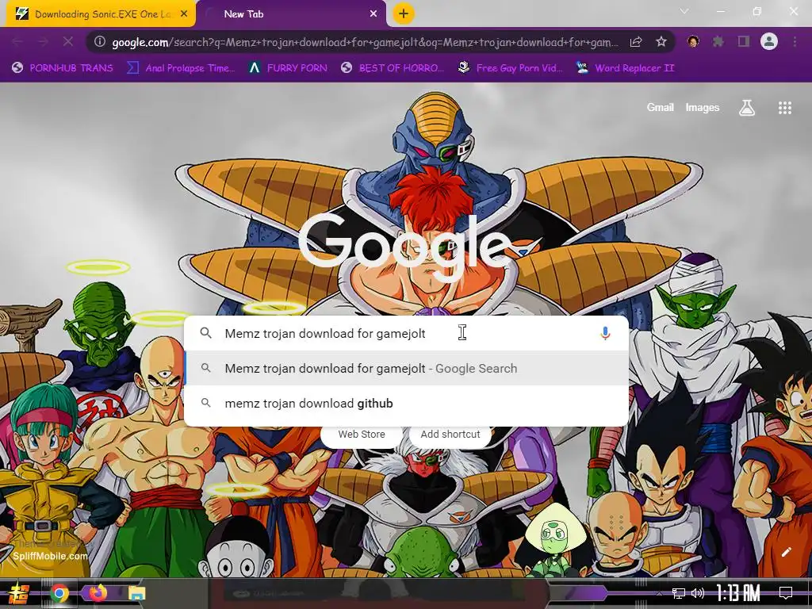Image resolution: width=812 pixels, height=609 pixels.
Task: Open Google Images link
Action: [703, 108]
